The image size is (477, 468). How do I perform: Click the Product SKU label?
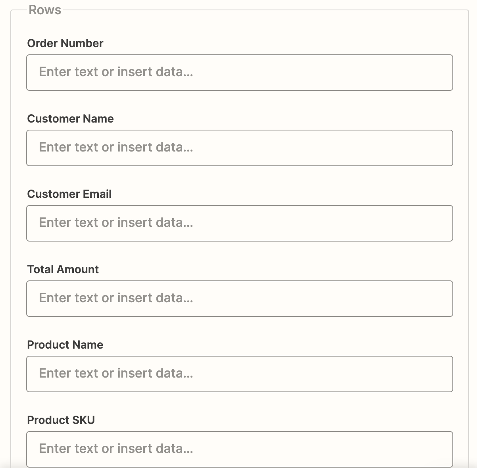(x=61, y=420)
